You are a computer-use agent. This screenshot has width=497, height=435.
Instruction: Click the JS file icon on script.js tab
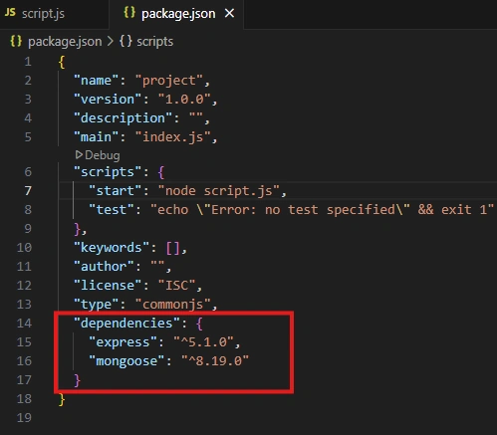(10, 13)
